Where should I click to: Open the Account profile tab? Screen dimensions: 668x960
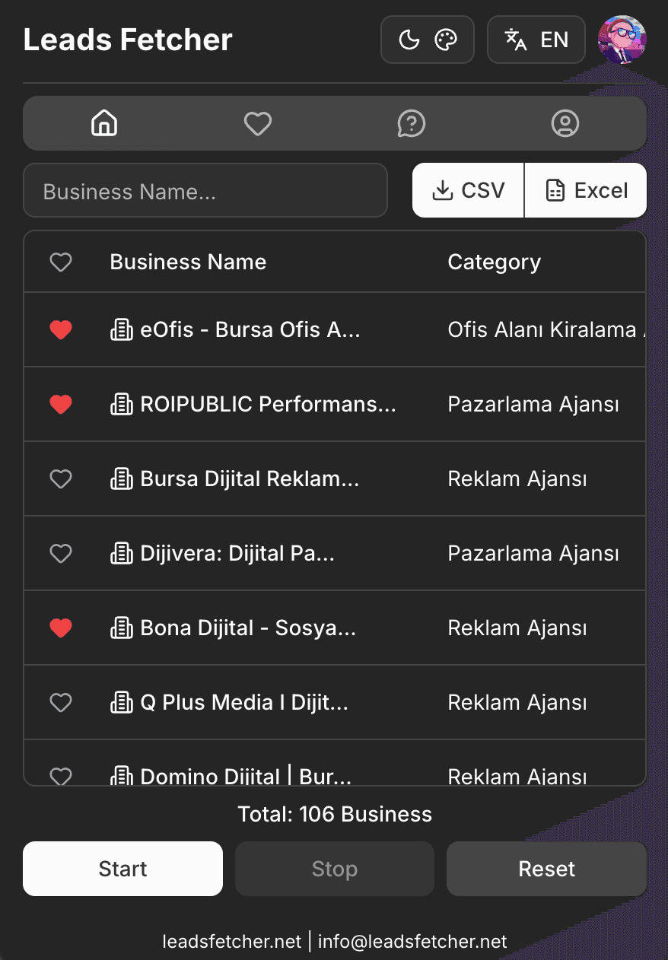point(565,123)
